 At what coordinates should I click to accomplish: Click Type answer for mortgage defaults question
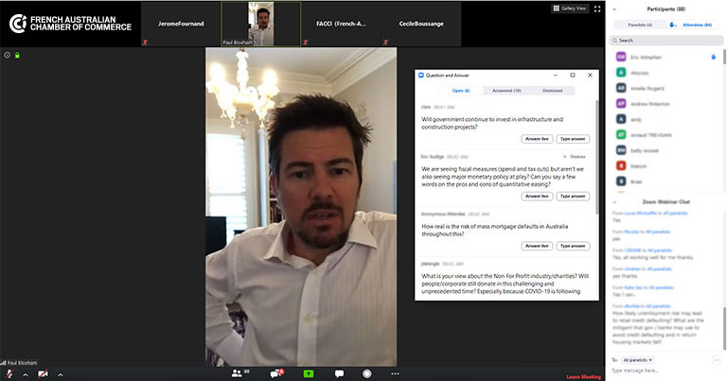[572, 246]
